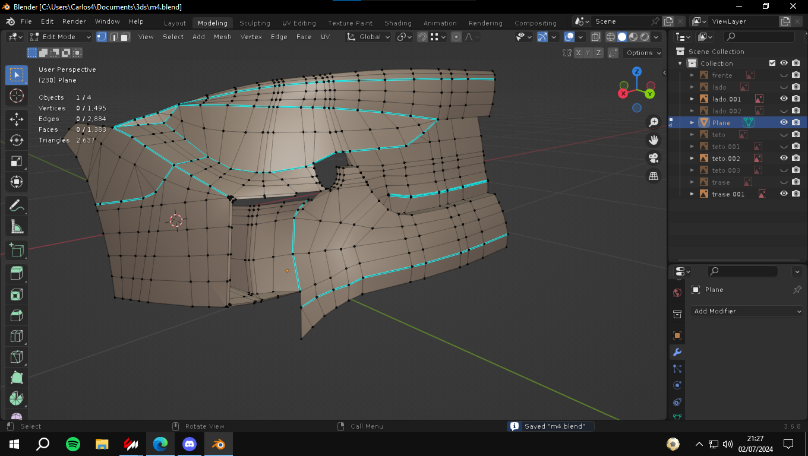Open the Edit Mode dropdown
Viewport: 808px width, 456px height.
(61, 37)
